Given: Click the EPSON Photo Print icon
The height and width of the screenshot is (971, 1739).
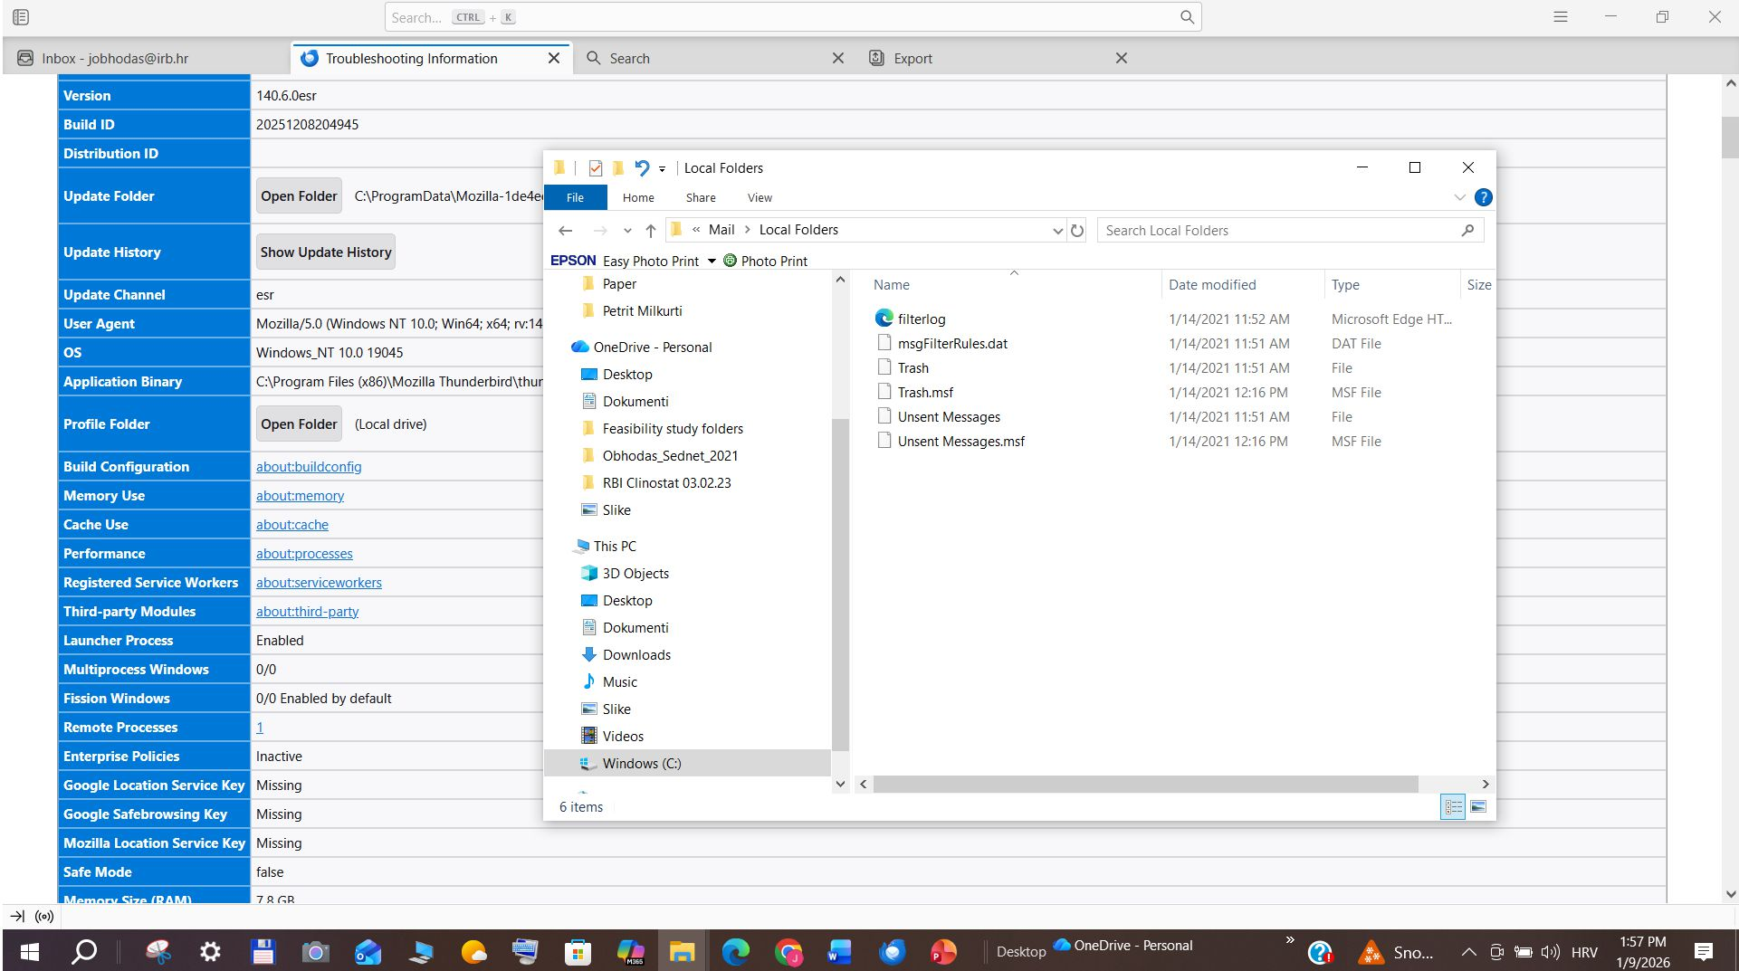Looking at the screenshot, I should 731,261.
